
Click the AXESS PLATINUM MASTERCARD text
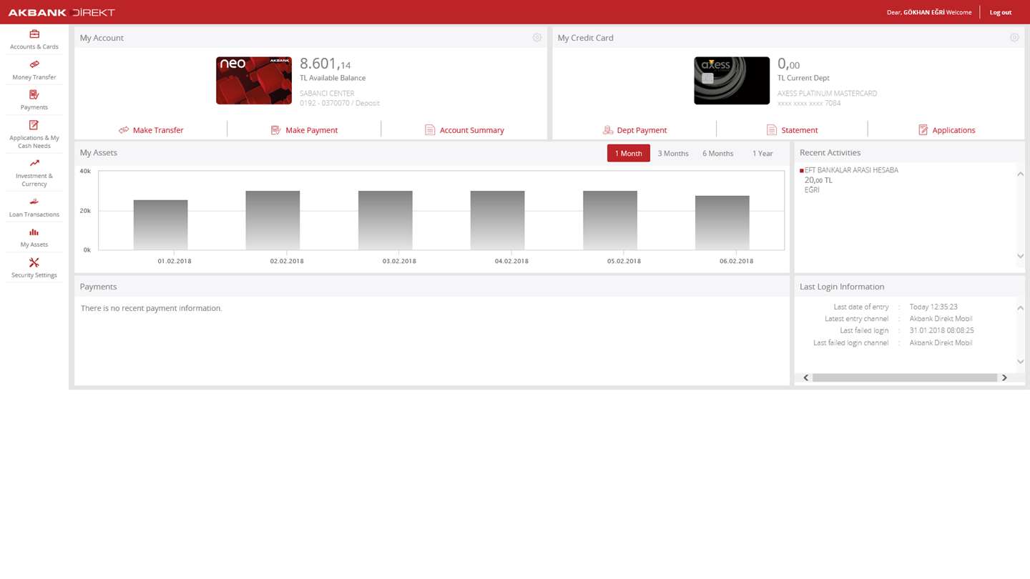pyautogui.click(x=827, y=94)
